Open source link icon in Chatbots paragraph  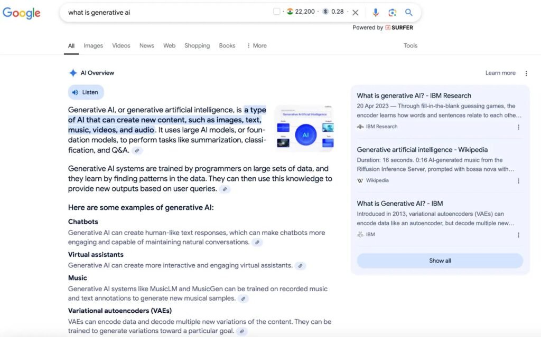[257, 243]
